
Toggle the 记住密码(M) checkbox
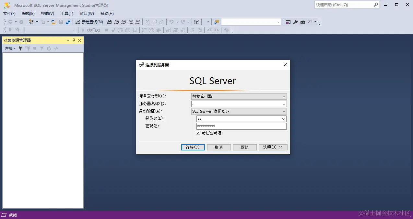(198, 133)
